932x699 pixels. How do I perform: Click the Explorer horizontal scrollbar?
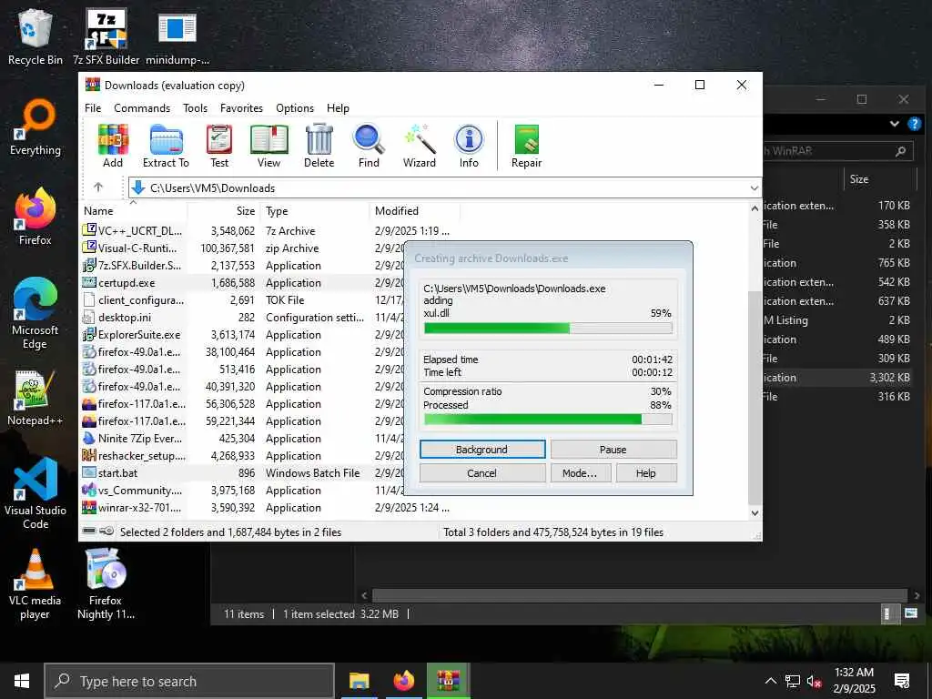(x=640, y=595)
